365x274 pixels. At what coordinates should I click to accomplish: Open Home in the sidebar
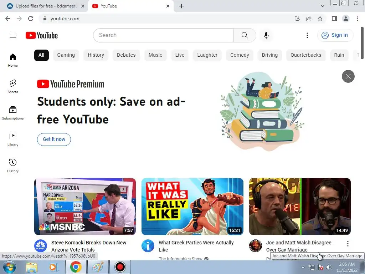[x=13, y=60]
